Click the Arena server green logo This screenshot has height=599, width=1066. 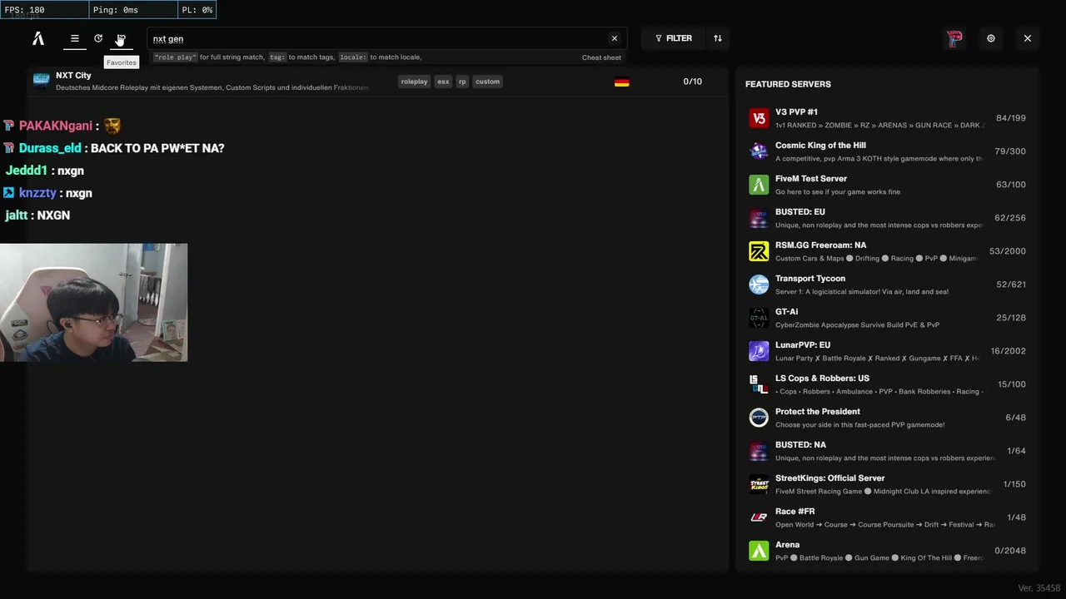pos(759,551)
